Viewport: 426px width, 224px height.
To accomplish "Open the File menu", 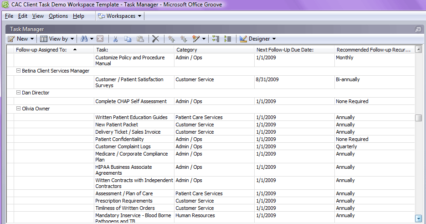I will [9, 16].
